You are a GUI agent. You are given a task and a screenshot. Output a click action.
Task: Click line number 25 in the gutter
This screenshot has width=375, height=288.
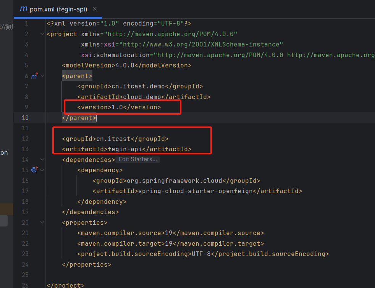[25, 275]
